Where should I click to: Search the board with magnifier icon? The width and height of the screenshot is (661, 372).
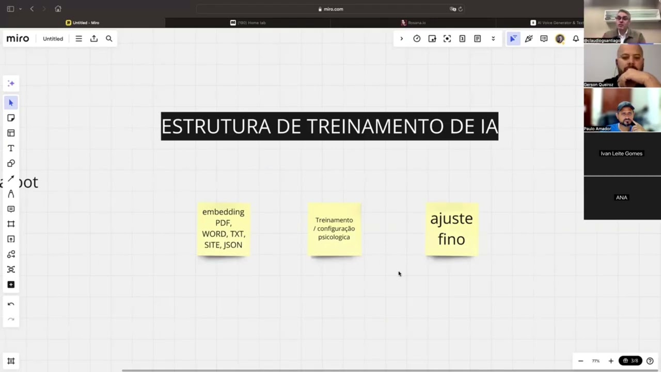[109, 39]
